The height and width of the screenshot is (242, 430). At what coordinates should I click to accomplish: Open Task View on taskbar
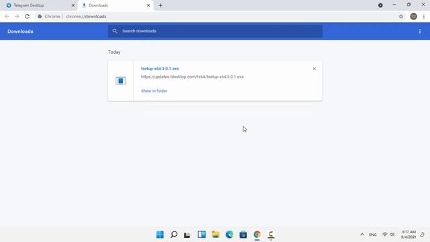tap(187, 235)
